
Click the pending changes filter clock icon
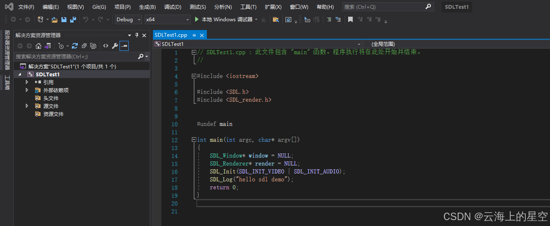(61, 46)
